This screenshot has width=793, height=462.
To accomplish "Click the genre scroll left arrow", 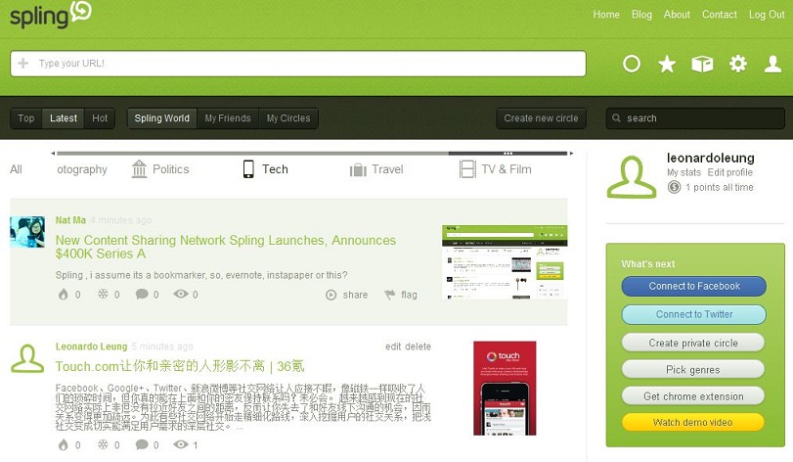I will pyautogui.click(x=53, y=154).
